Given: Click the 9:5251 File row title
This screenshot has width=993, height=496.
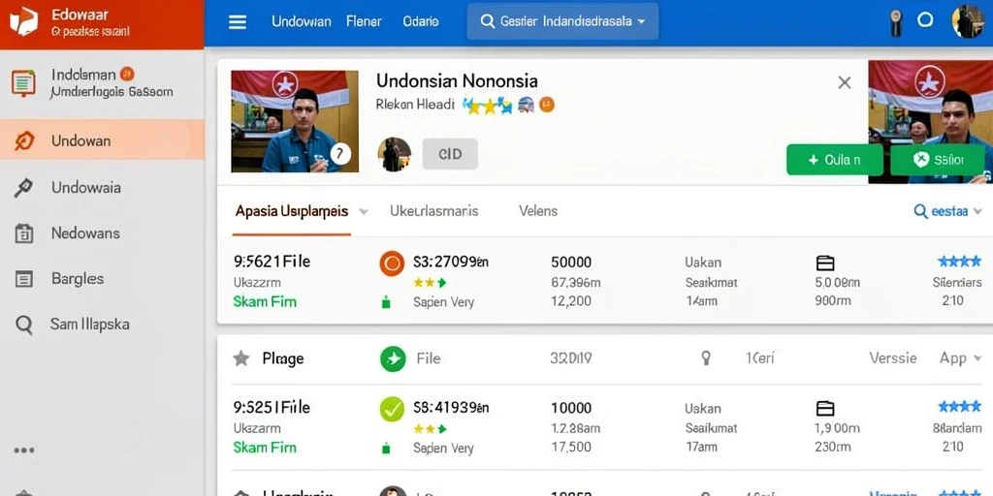Looking at the screenshot, I should tap(272, 408).
